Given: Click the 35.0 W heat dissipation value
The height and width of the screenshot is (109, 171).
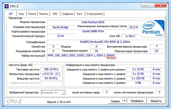Looking at the screenshot, I should pyautogui.click(x=133, y=27).
